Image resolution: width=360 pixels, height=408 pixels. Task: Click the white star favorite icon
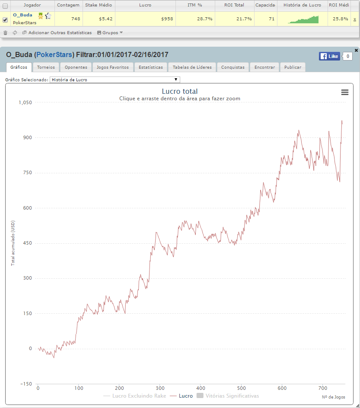tap(48, 16)
